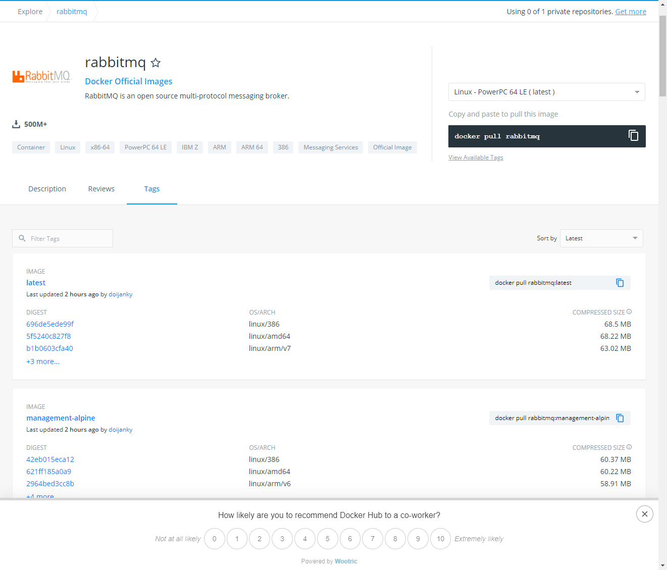Open digest 42eb015eca12
667x570 pixels.
(x=50, y=459)
